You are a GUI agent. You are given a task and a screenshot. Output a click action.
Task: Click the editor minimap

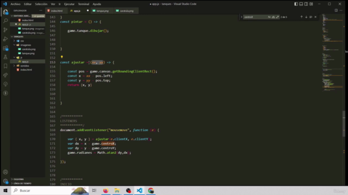[x=332, y=53]
